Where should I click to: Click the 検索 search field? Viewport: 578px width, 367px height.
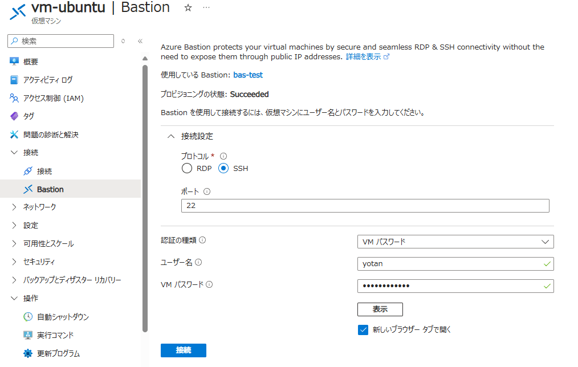[60, 41]
